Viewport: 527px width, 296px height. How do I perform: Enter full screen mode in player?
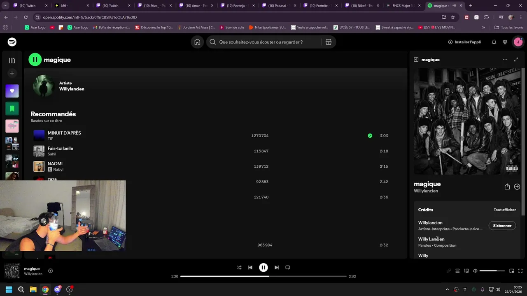(x=520, y=271)
